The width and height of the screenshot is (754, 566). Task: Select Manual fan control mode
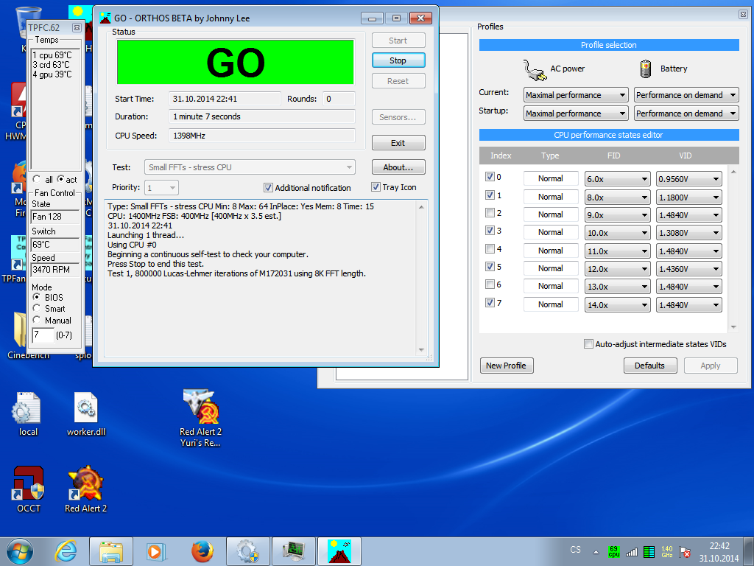[38, 321]
